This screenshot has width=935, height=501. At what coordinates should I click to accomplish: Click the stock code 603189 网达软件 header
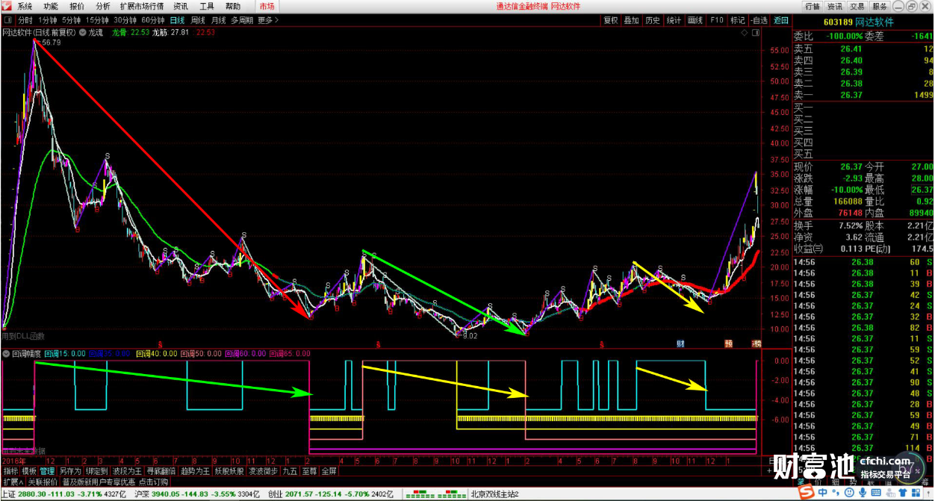[x=858, y=22]
